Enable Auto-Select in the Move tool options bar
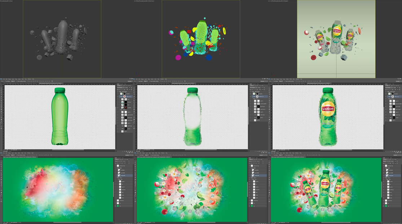Screen dimensions: 402x224 5,81
